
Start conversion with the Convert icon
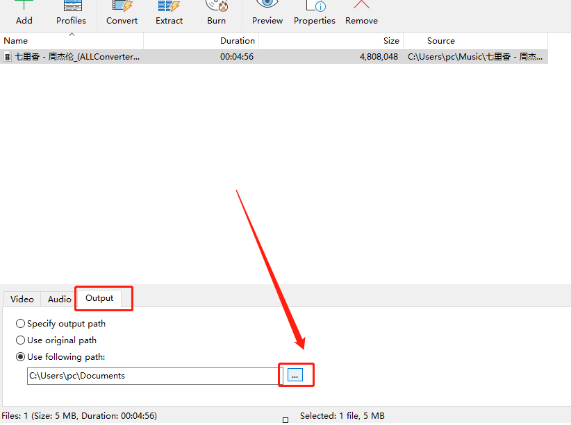point(122,13)
